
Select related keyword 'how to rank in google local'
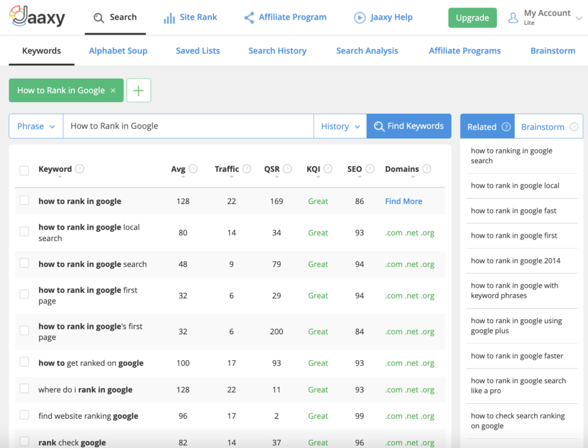pyautogui.click(x=515, y=186)
